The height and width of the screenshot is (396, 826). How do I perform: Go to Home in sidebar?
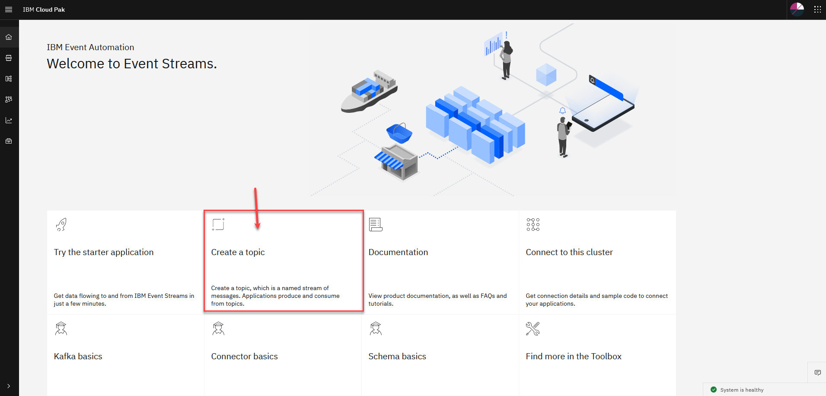[x=9, y=37]
